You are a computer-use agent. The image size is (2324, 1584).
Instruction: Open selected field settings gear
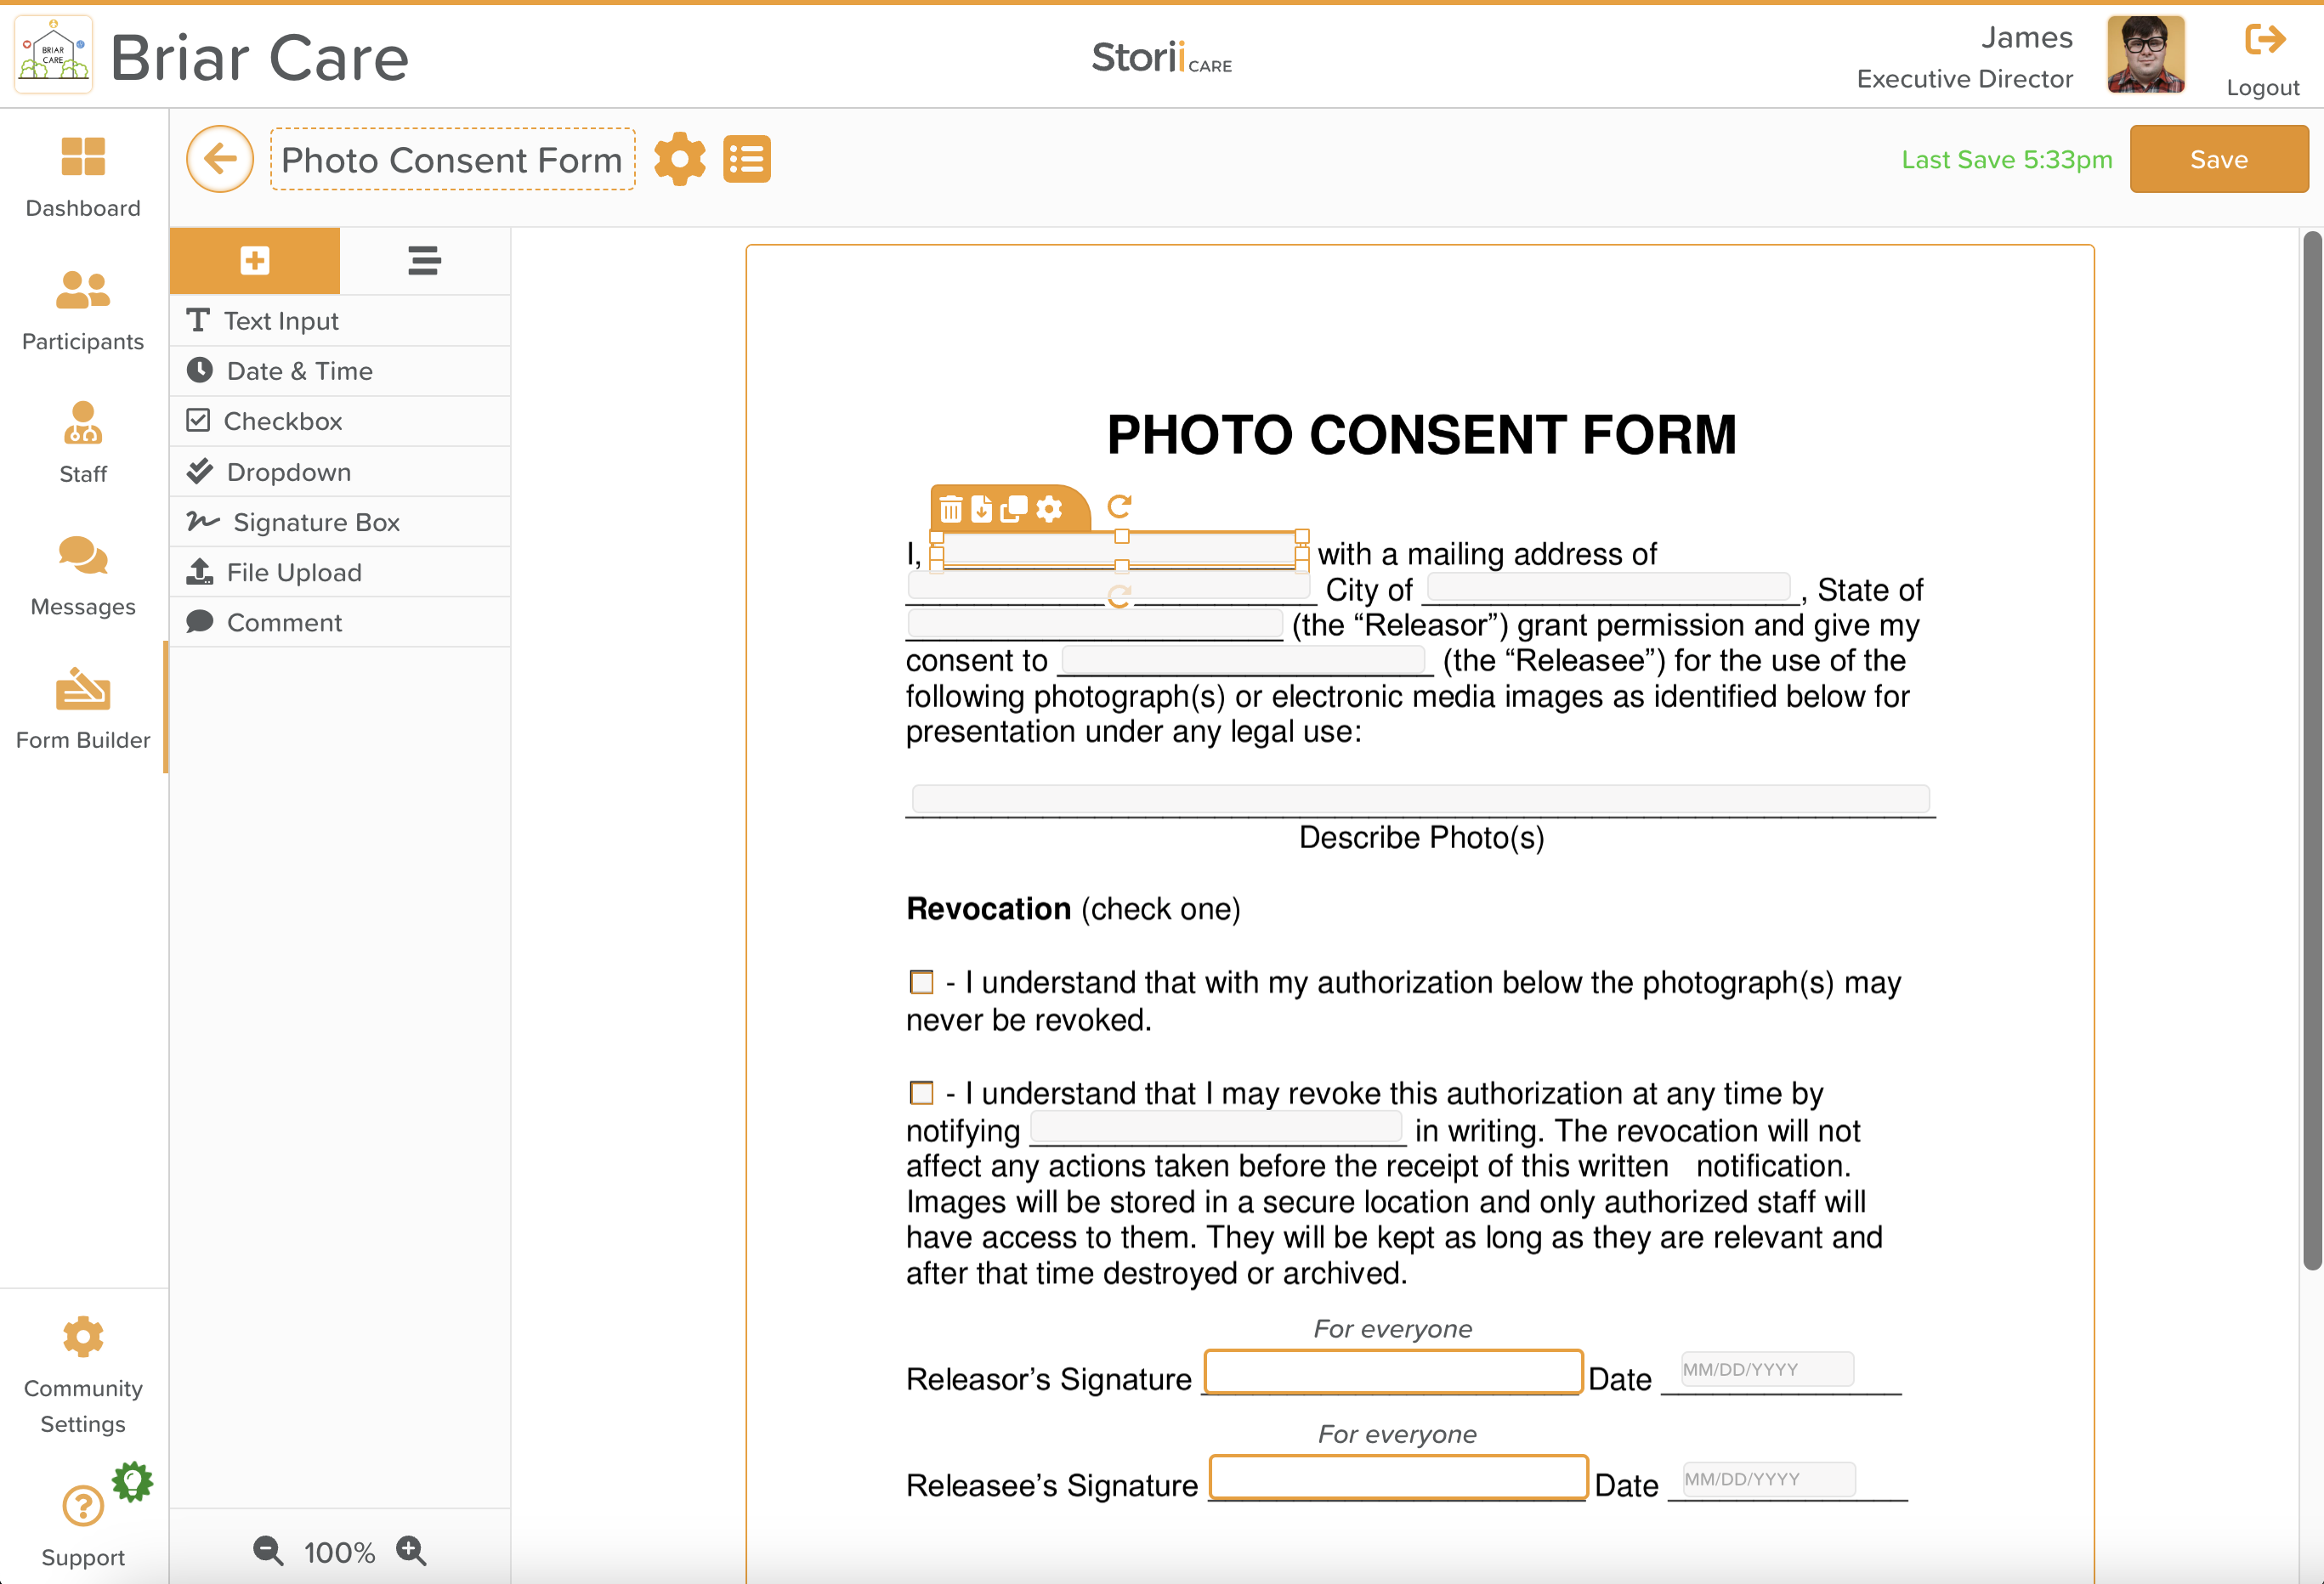click(x=1049, y=509)
